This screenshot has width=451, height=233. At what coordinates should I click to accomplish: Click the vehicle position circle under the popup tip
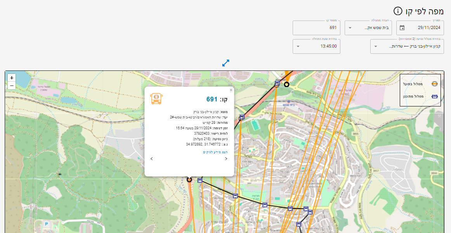189,180
